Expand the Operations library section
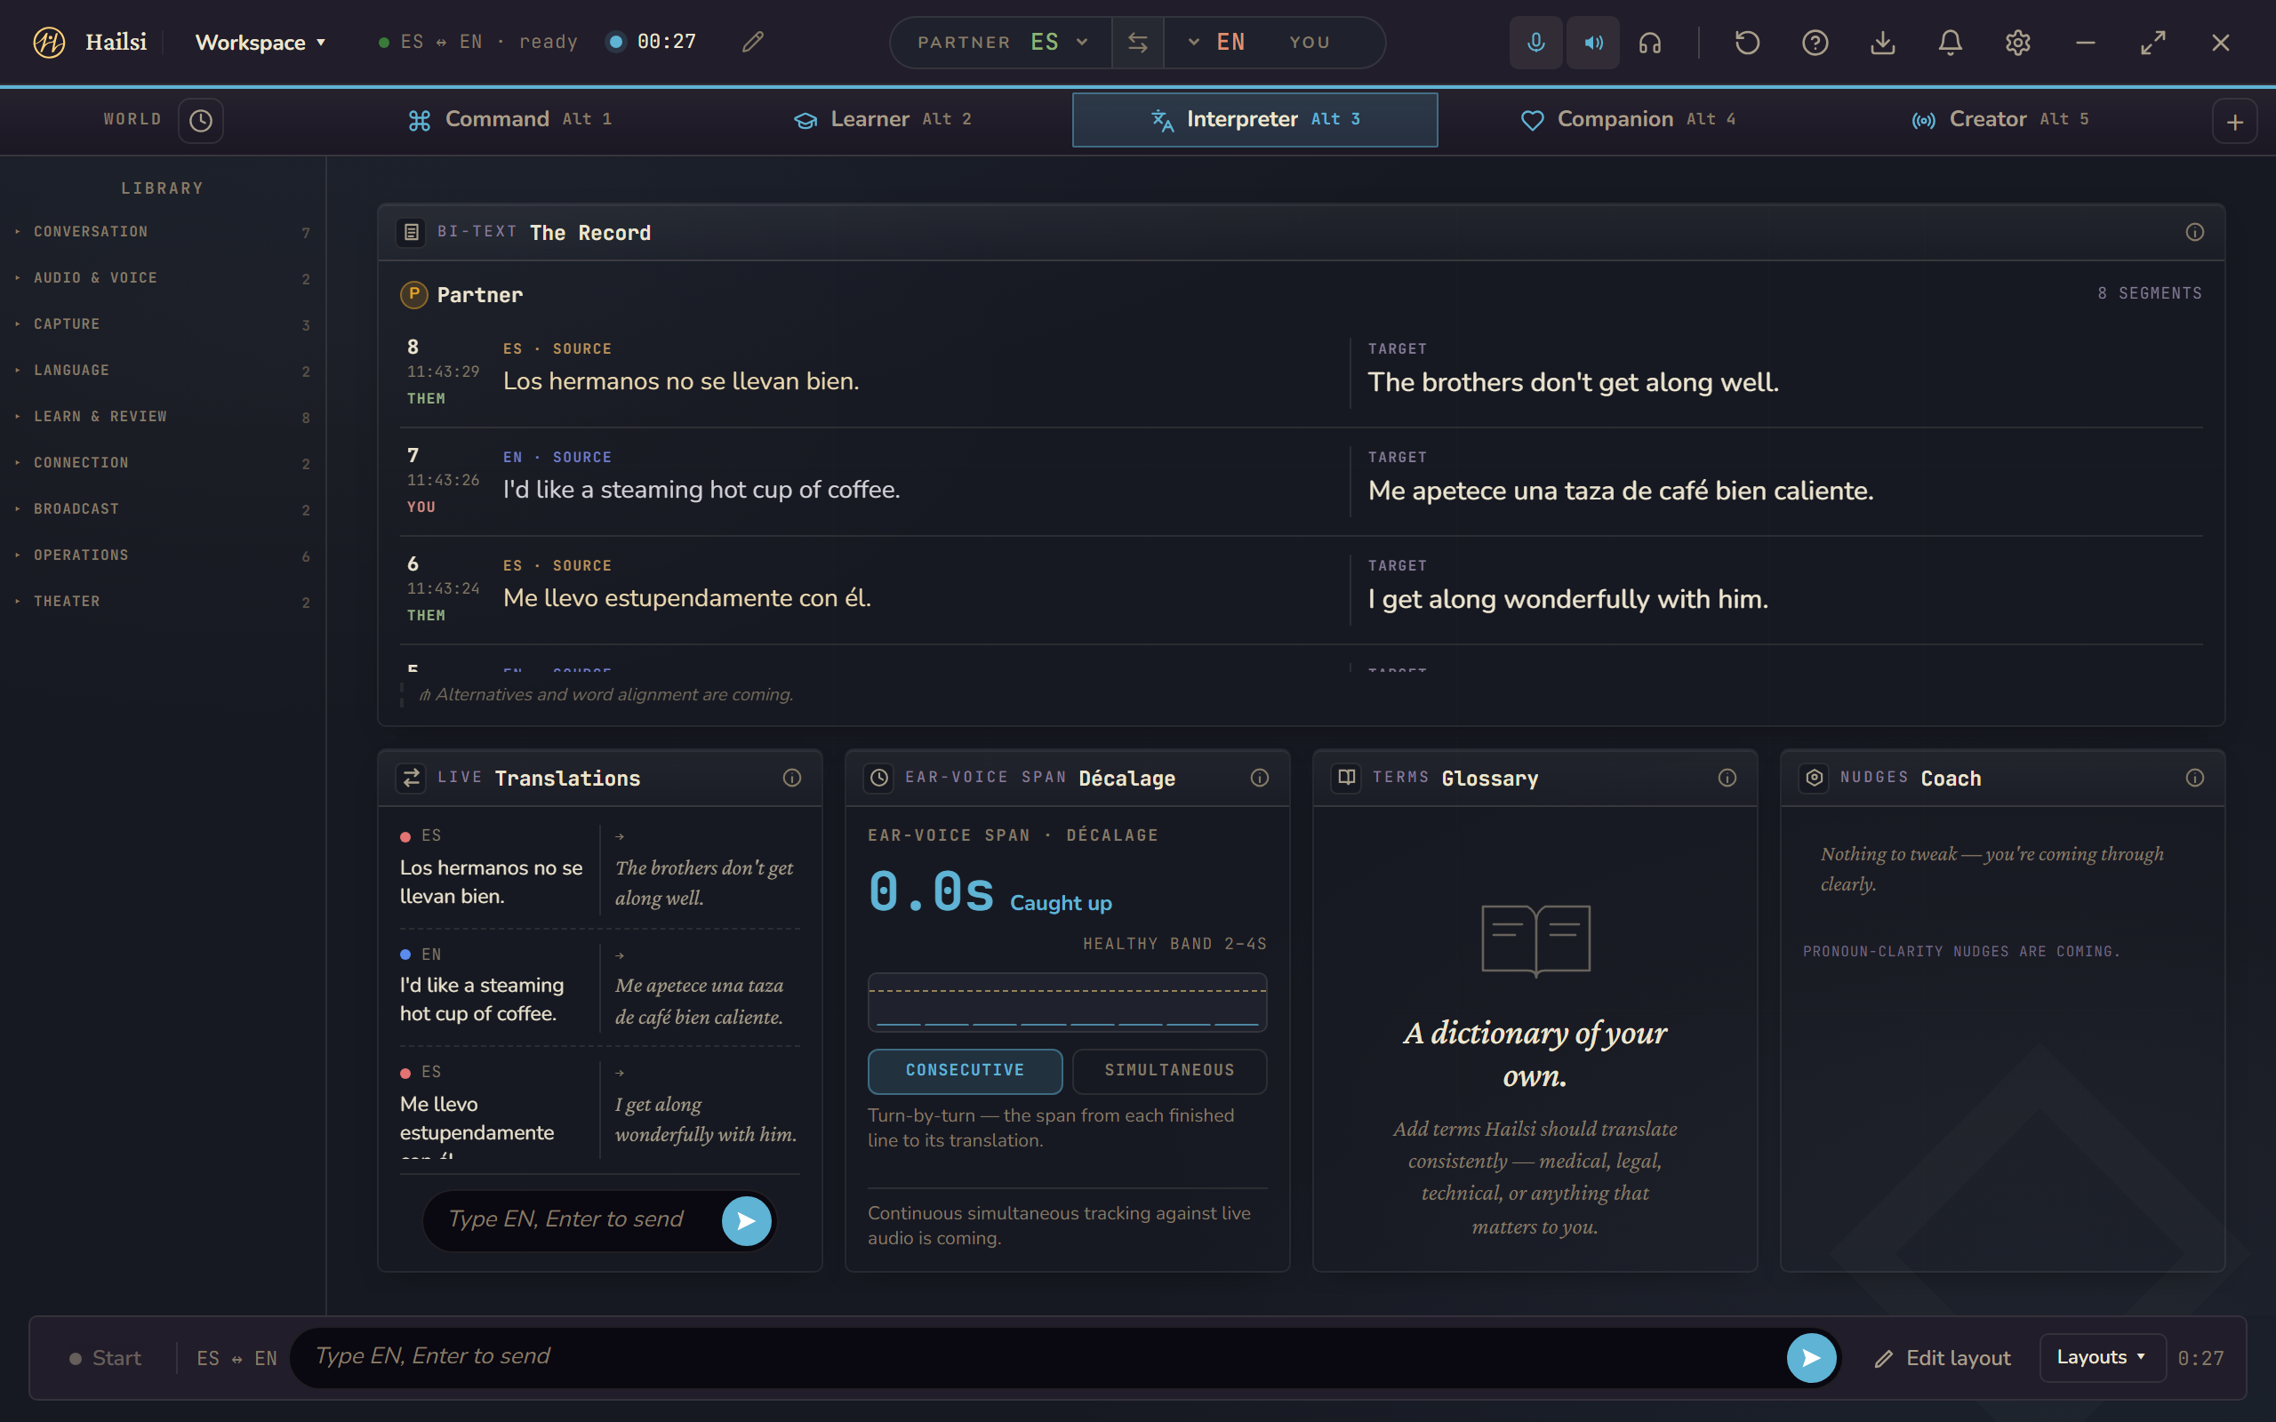Image resolution: width=2276 pixels, height=1422 pixels. pos(163,555)
